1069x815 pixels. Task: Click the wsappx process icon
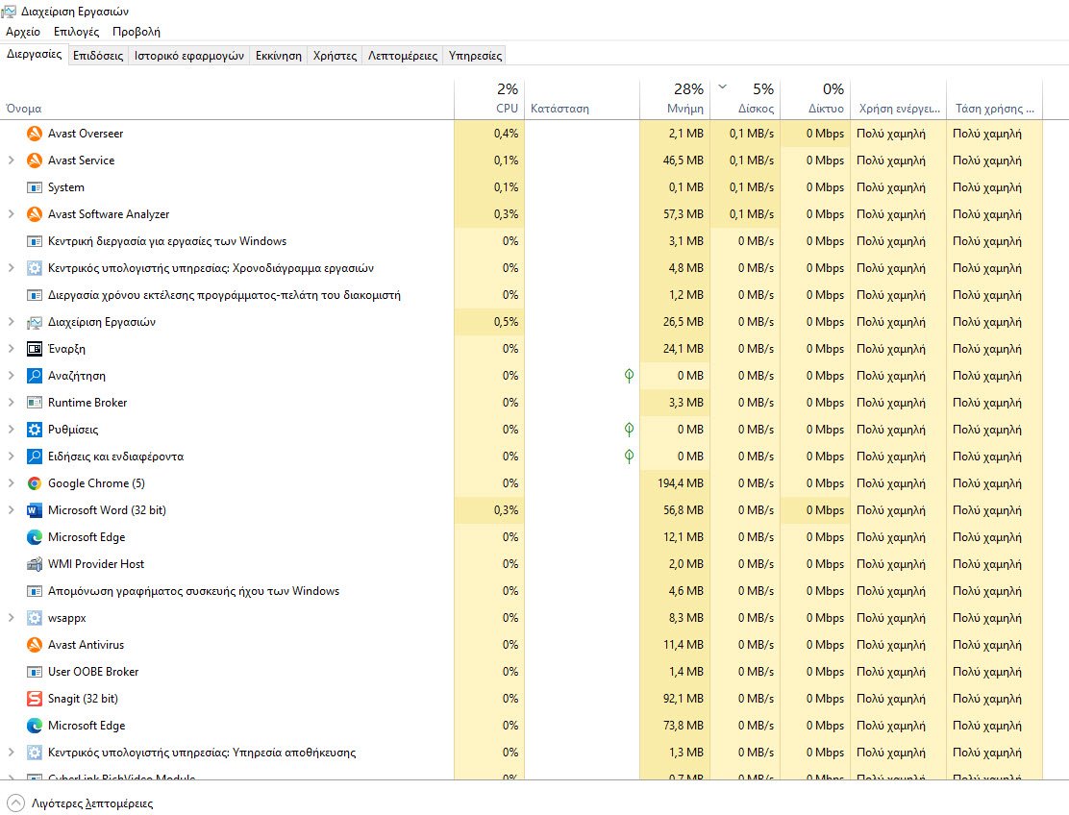34,618
